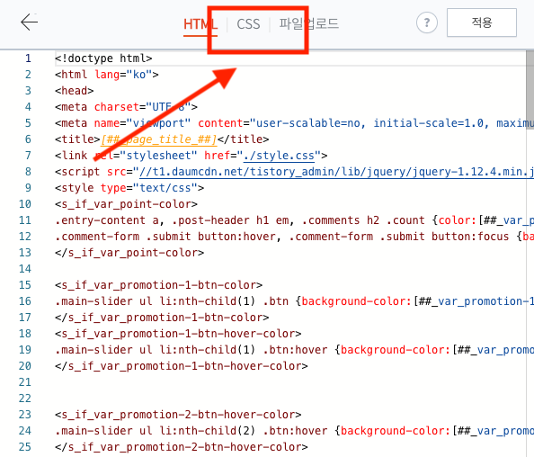Click the <head> tag line

(x=75, y=91)
